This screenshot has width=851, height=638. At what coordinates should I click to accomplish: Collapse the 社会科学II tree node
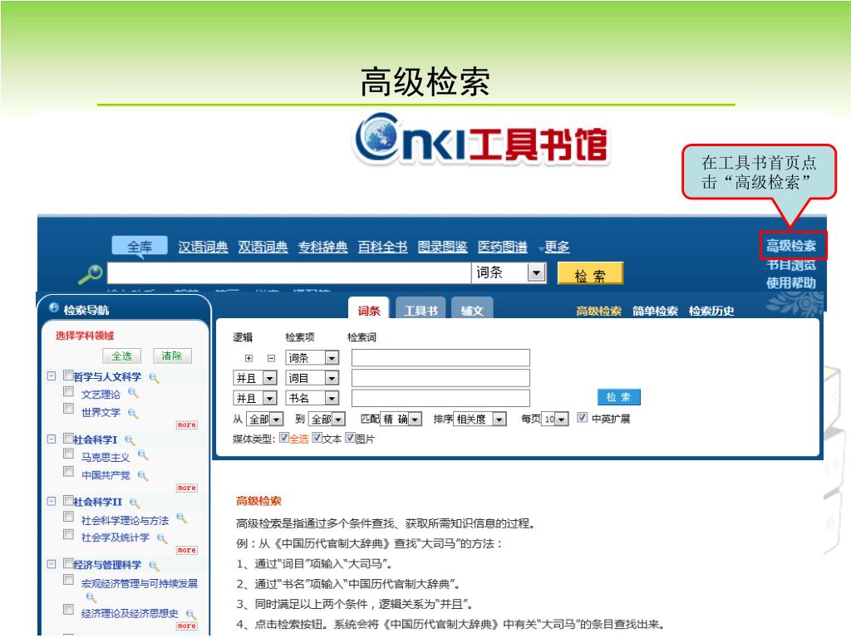tap(52, 501)
